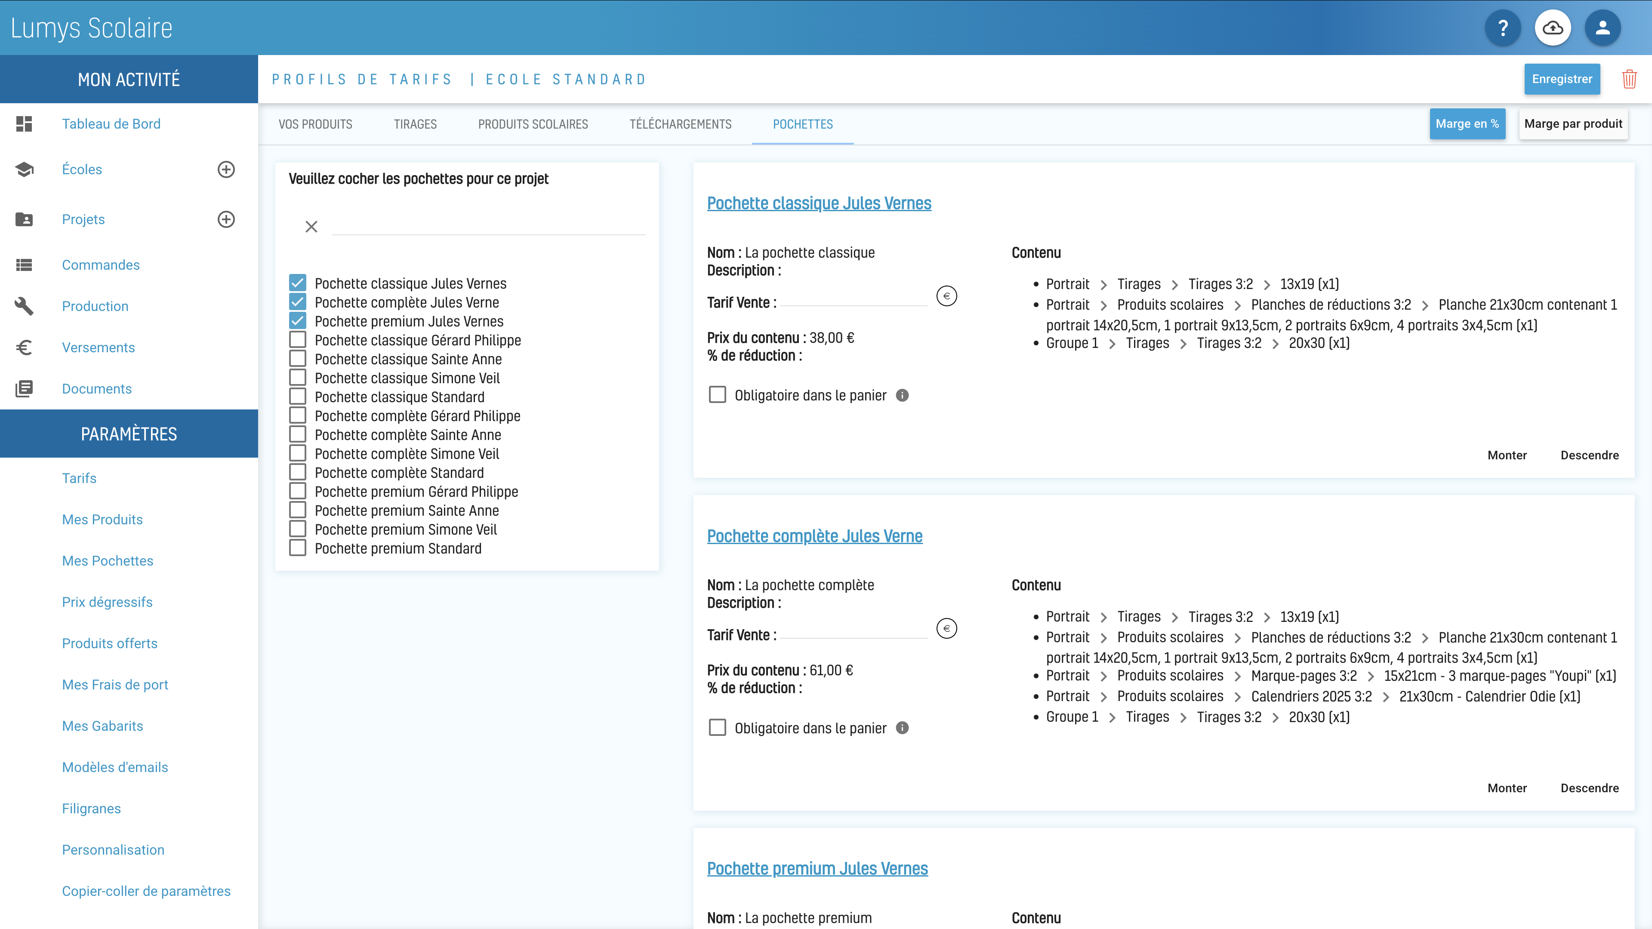
Task: Check Pochette classique Gérard Philippe
Action: (298, 340)
